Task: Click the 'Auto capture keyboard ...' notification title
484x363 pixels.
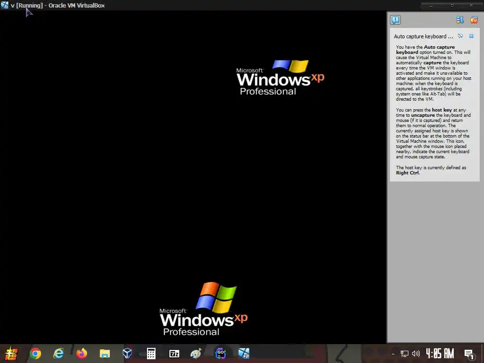Action: (423, 36)
